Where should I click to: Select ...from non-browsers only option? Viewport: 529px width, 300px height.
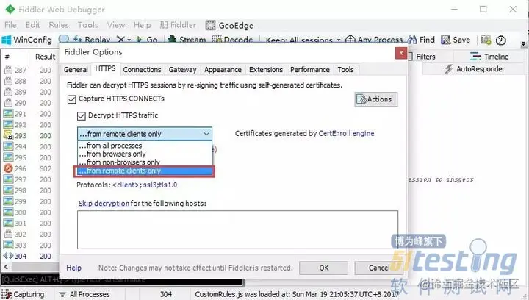coord(145,162)
